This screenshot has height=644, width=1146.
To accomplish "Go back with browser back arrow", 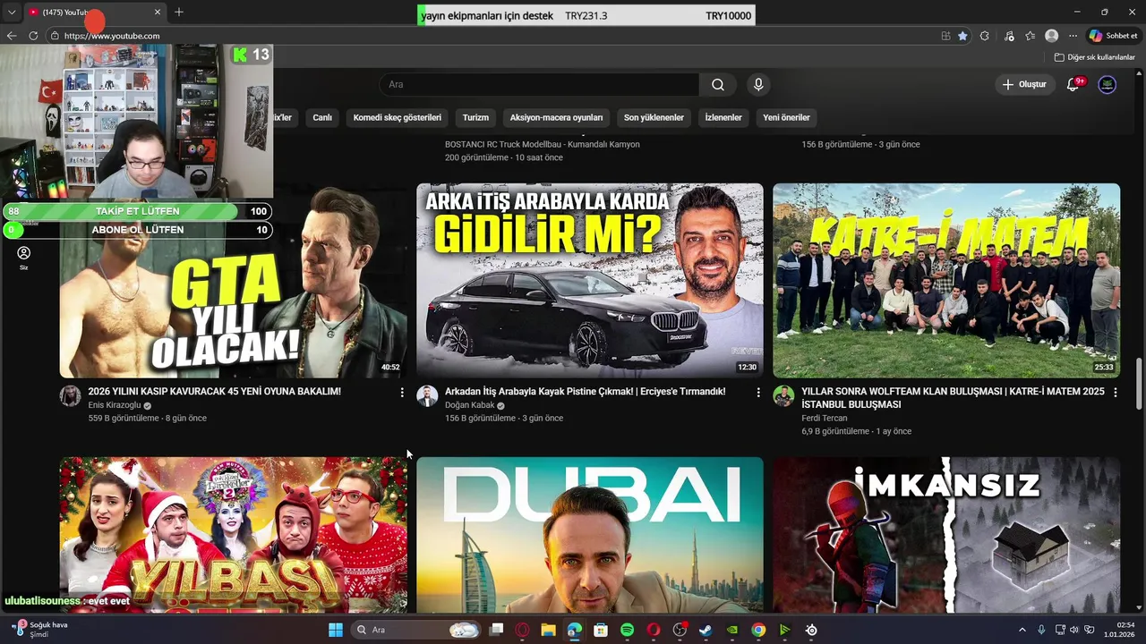I will [12, 36].
